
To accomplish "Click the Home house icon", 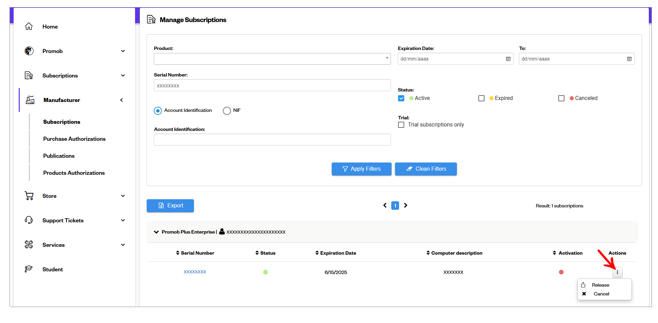I will [x=29, y=26].
